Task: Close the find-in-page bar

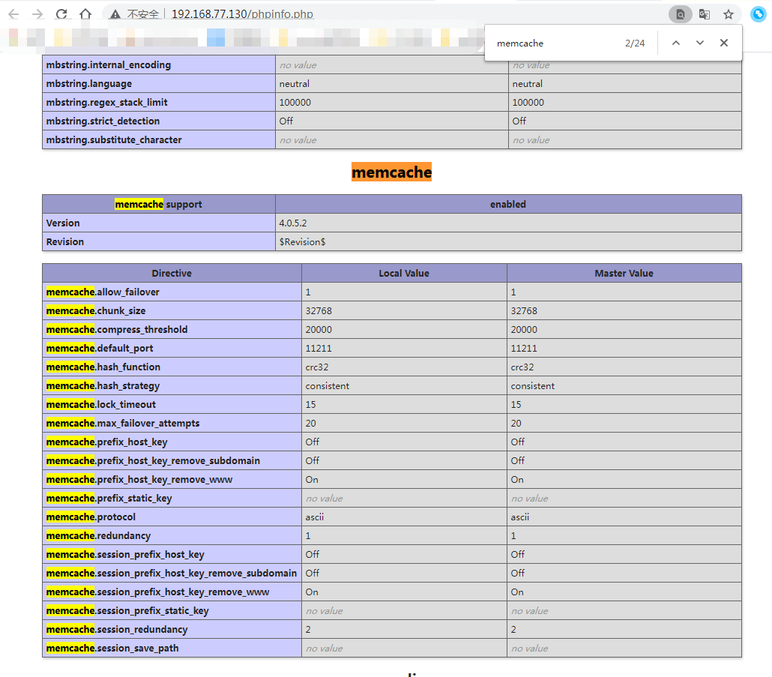Action: pyautogui.click(x=724, y=43)
